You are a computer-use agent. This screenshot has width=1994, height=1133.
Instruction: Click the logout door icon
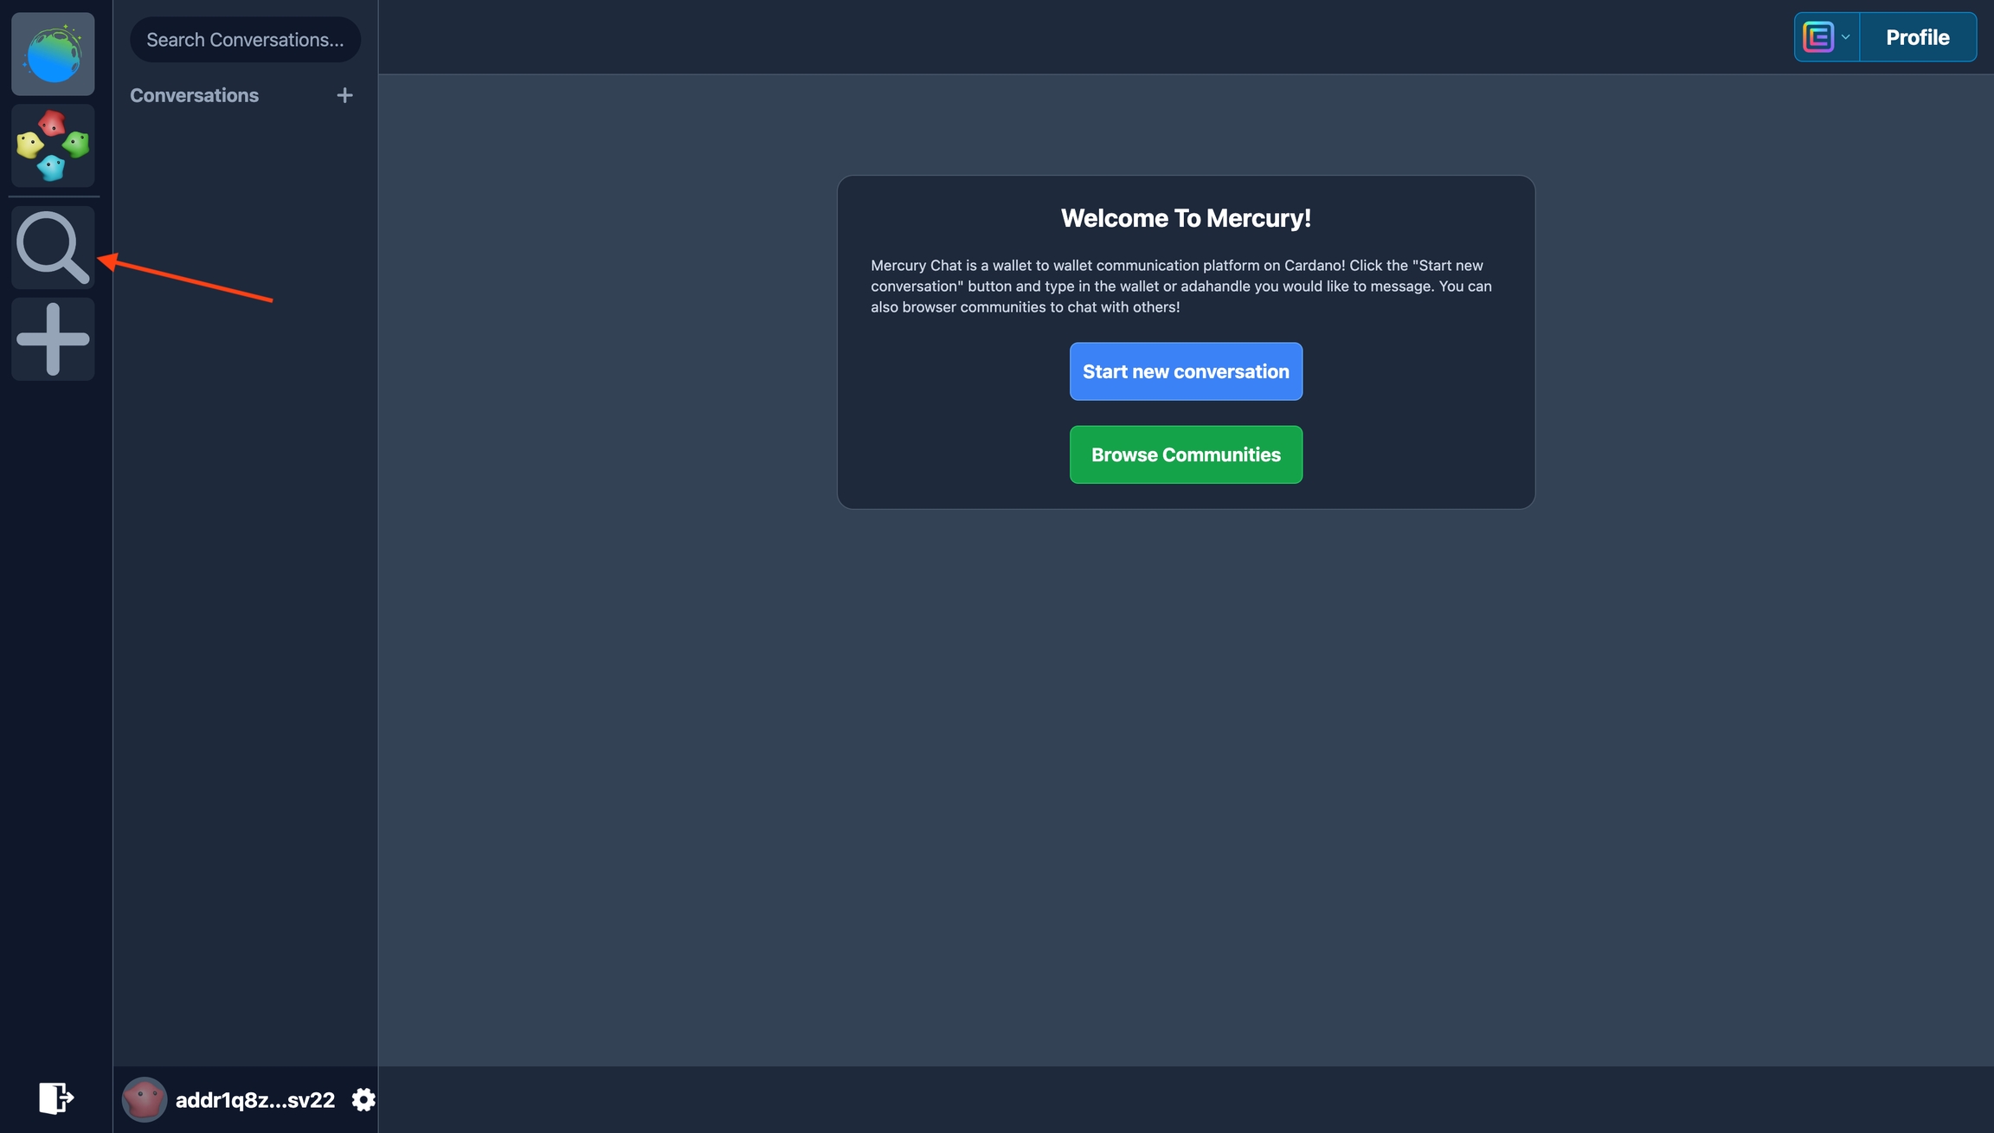55,1098
